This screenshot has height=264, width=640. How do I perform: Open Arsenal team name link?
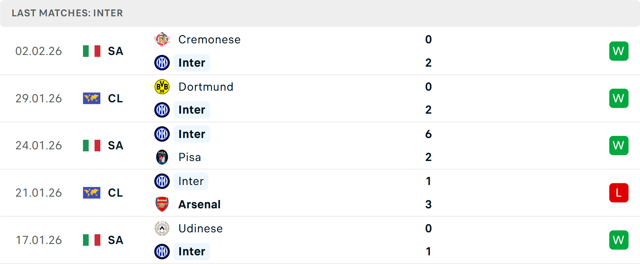[x=199, y=204]
